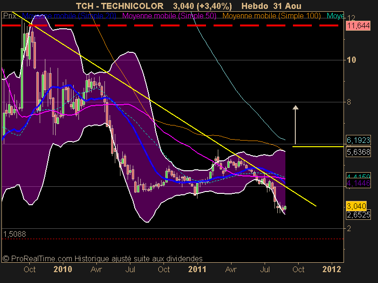The height and width of the screenshot is (283, 378).
Task: Click the 8 price axis label
Action: [349, 102]
